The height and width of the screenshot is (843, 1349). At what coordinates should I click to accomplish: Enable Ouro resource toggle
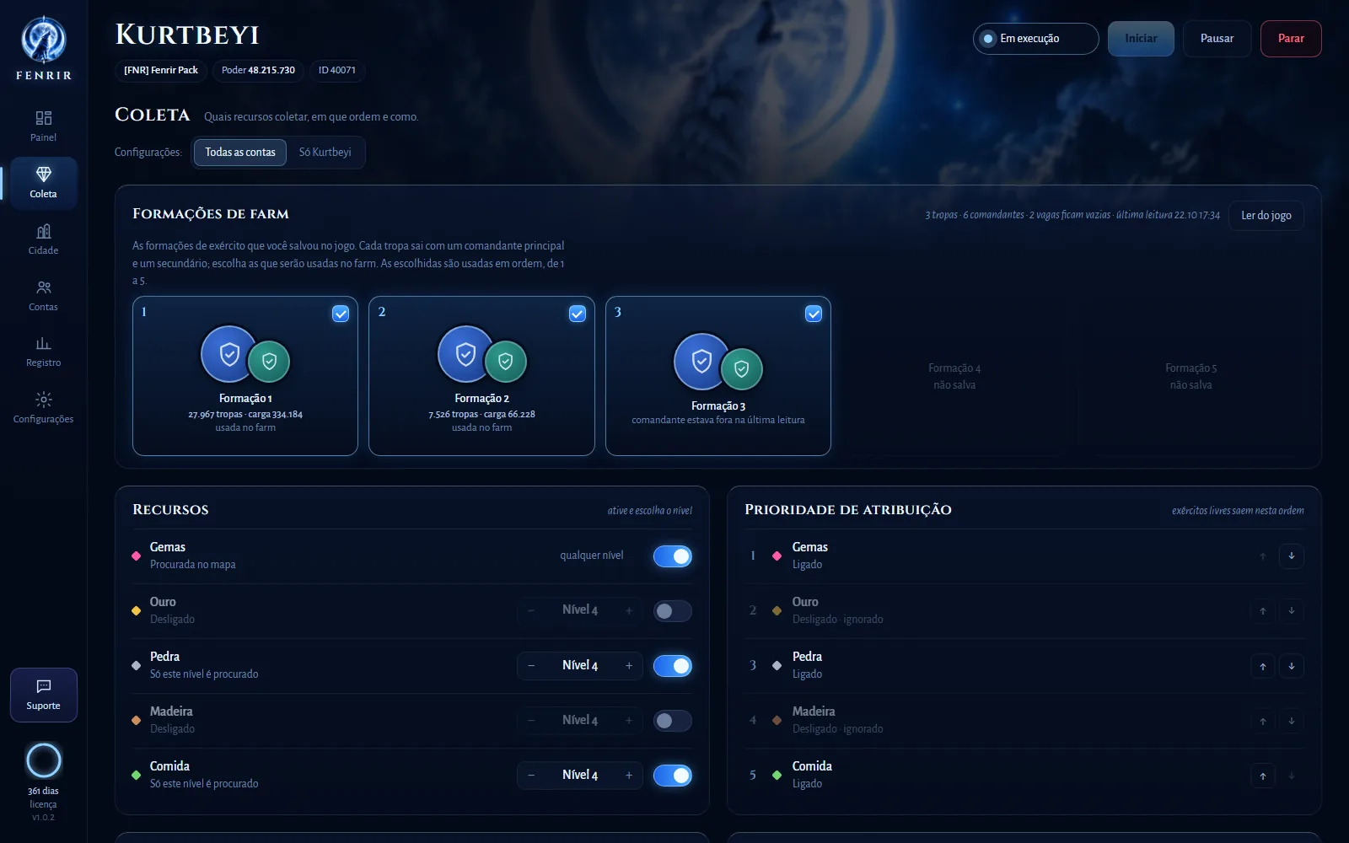(x=673, y=611)
